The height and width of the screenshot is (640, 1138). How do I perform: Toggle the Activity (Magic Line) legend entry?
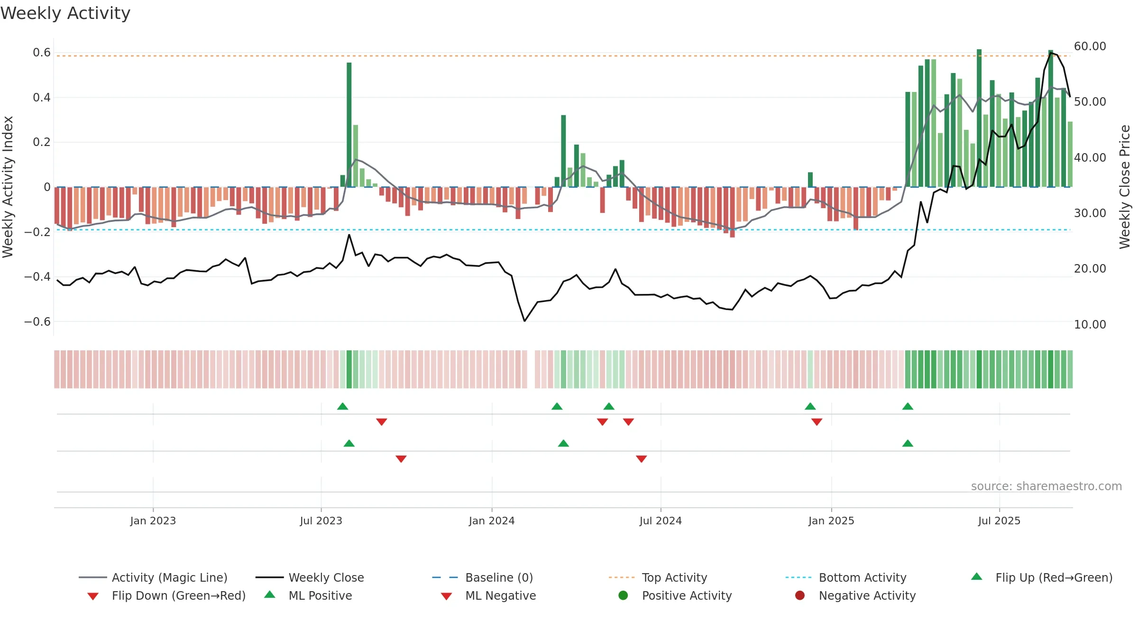tap(153, 577)
